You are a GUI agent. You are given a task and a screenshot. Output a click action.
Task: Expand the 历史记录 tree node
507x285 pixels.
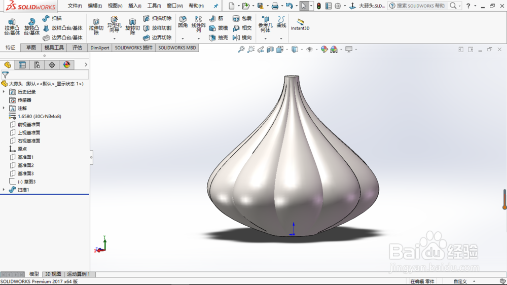(4, 92)
